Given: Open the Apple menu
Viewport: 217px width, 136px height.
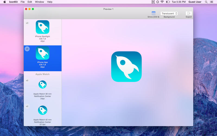Looking at the screenshot, I should [5, 2].
